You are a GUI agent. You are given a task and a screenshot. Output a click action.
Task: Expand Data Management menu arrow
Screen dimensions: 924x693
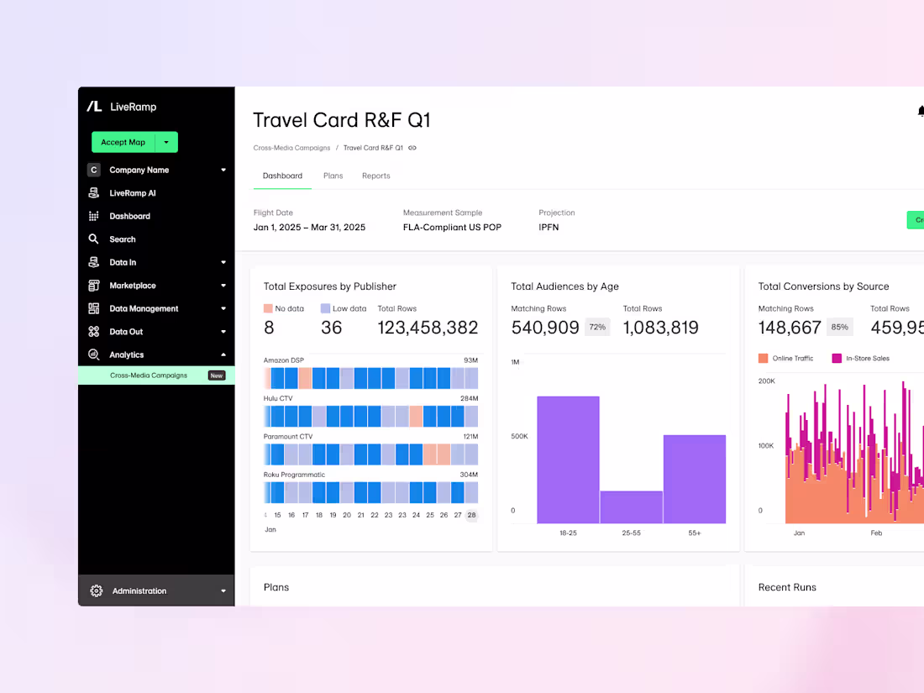[x=223, y=308]
